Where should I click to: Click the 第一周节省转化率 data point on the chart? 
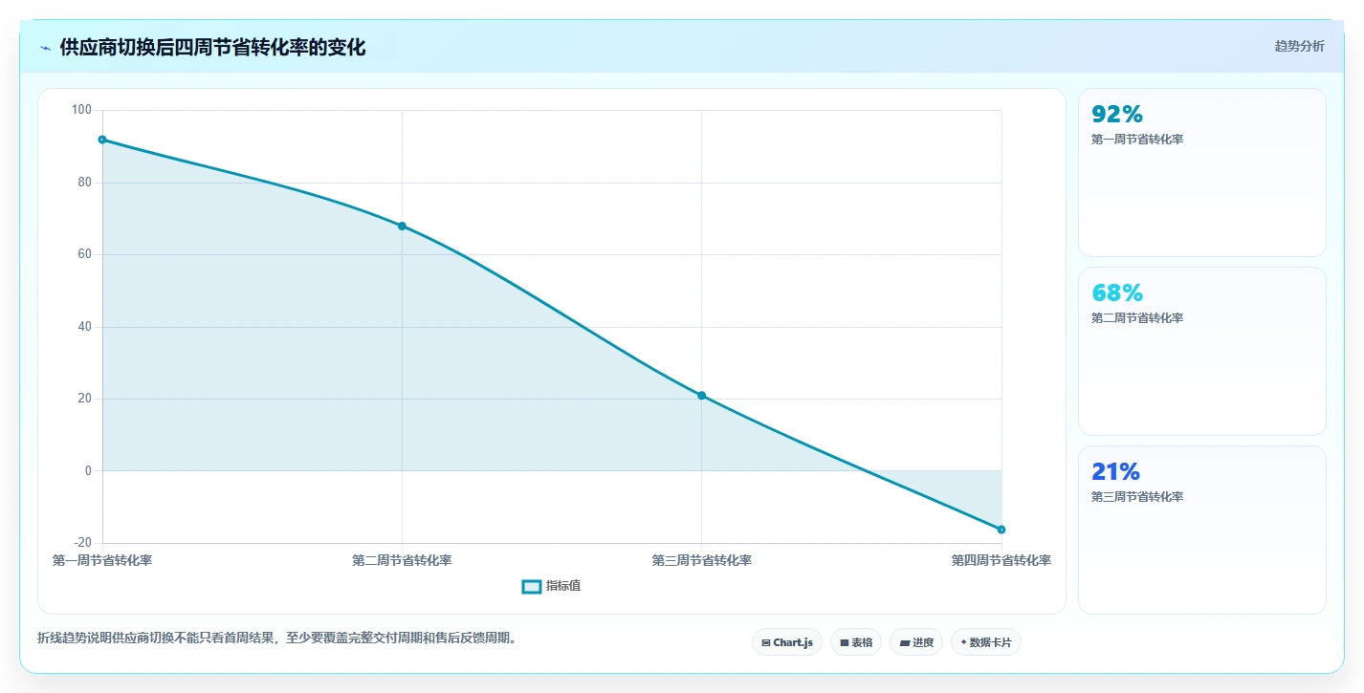102,140
